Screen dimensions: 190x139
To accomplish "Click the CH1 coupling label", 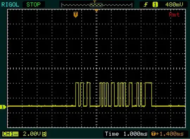I will pos(11,134).
